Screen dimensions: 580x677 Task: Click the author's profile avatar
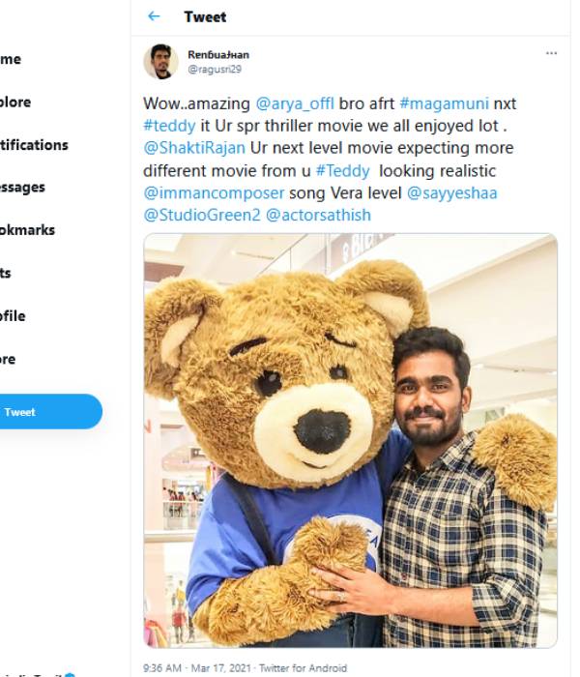(x=160, y=61)
